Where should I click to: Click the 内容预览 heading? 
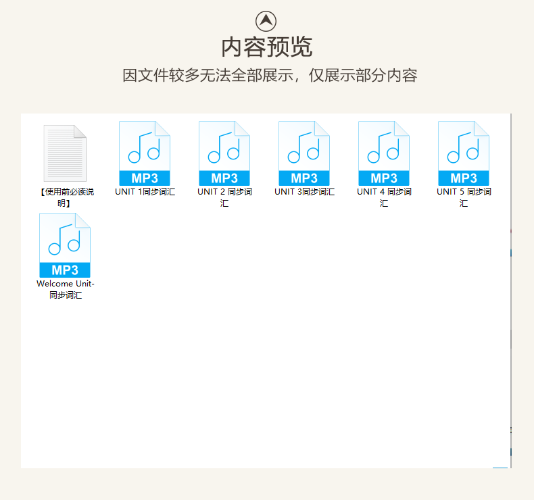tap(266, 47)
